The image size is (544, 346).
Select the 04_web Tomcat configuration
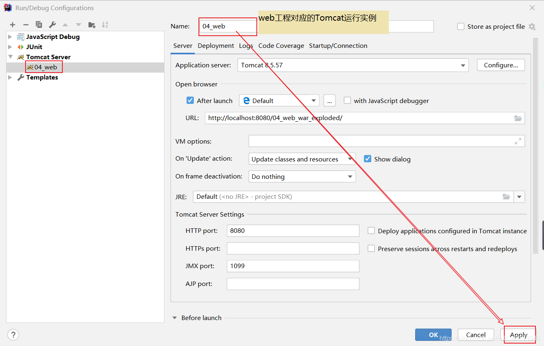click(x=85, y=67)
